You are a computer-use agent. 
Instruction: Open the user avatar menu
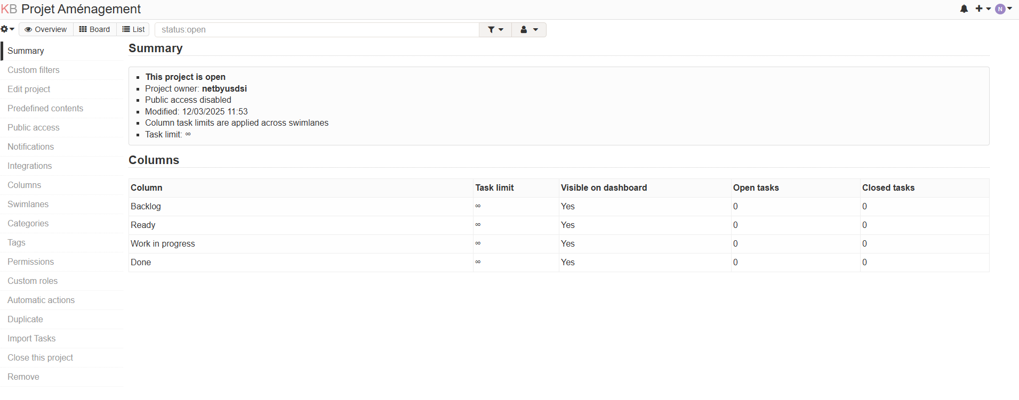(1003, 9)
